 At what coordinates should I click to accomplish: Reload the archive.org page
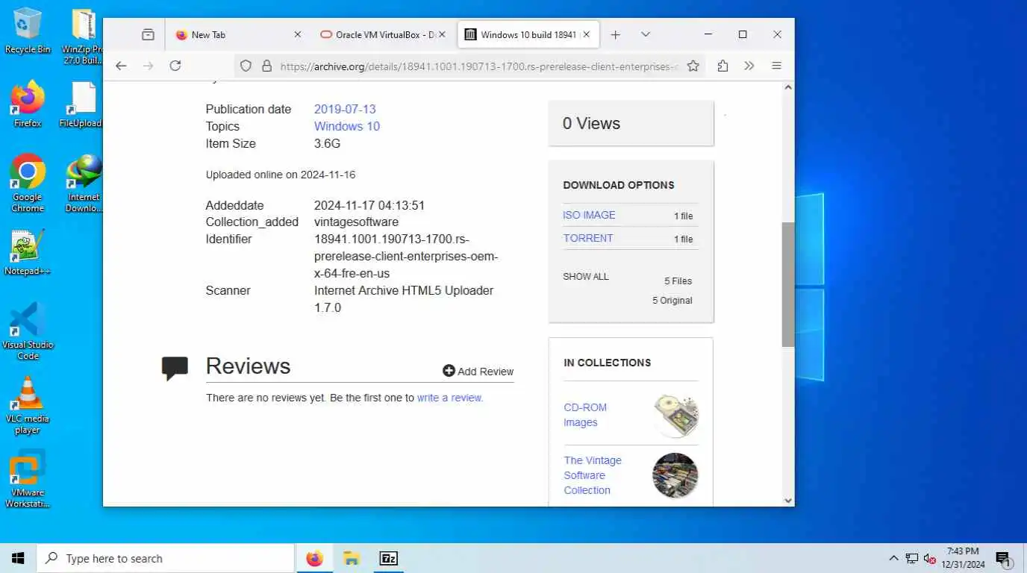click(175, 66)
